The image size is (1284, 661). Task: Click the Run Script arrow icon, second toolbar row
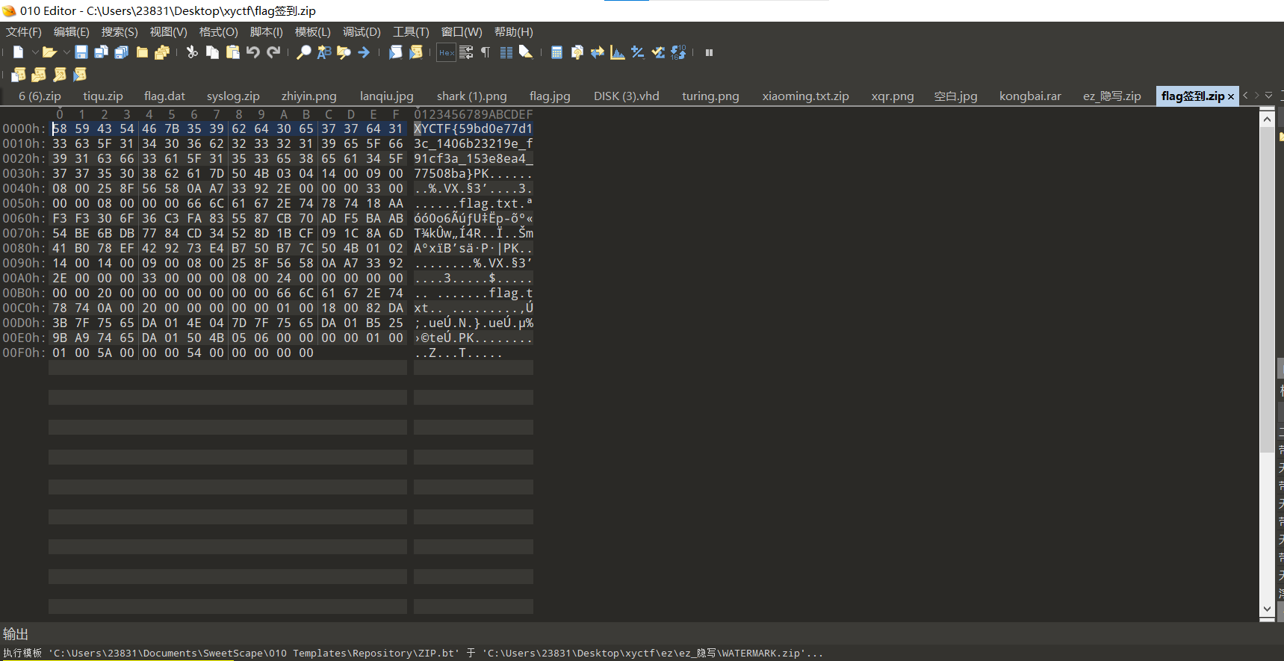(x=80, y=74)
